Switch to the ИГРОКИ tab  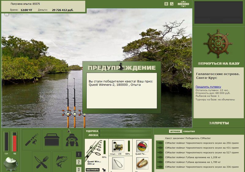pyautogui.click(x=175, y=131)
